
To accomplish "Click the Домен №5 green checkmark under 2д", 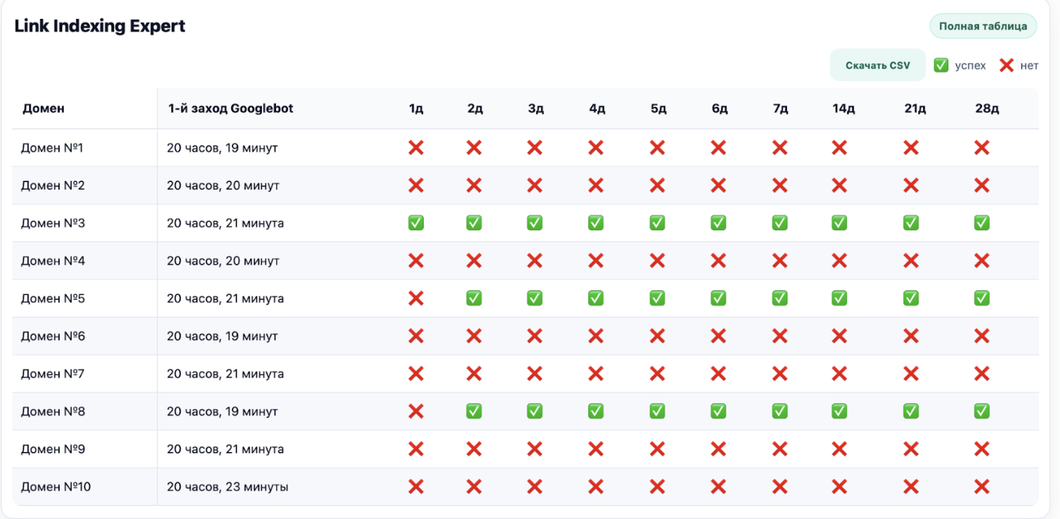I will 474,299.
